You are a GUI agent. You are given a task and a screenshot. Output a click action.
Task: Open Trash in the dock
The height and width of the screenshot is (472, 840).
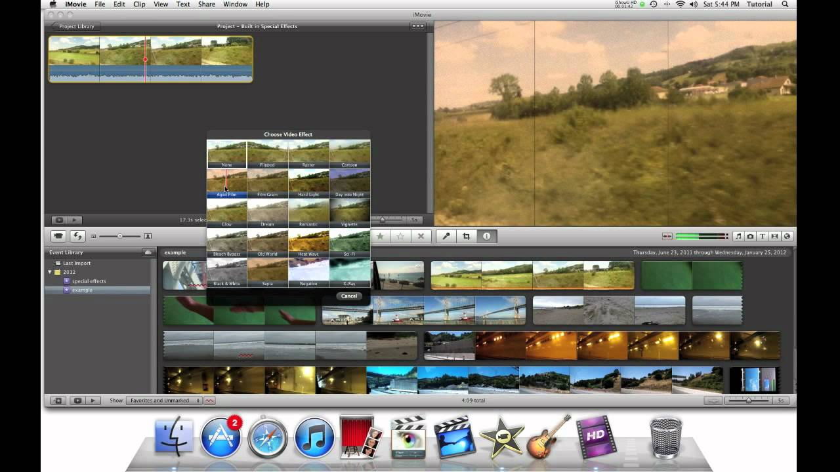coord(666,437)
